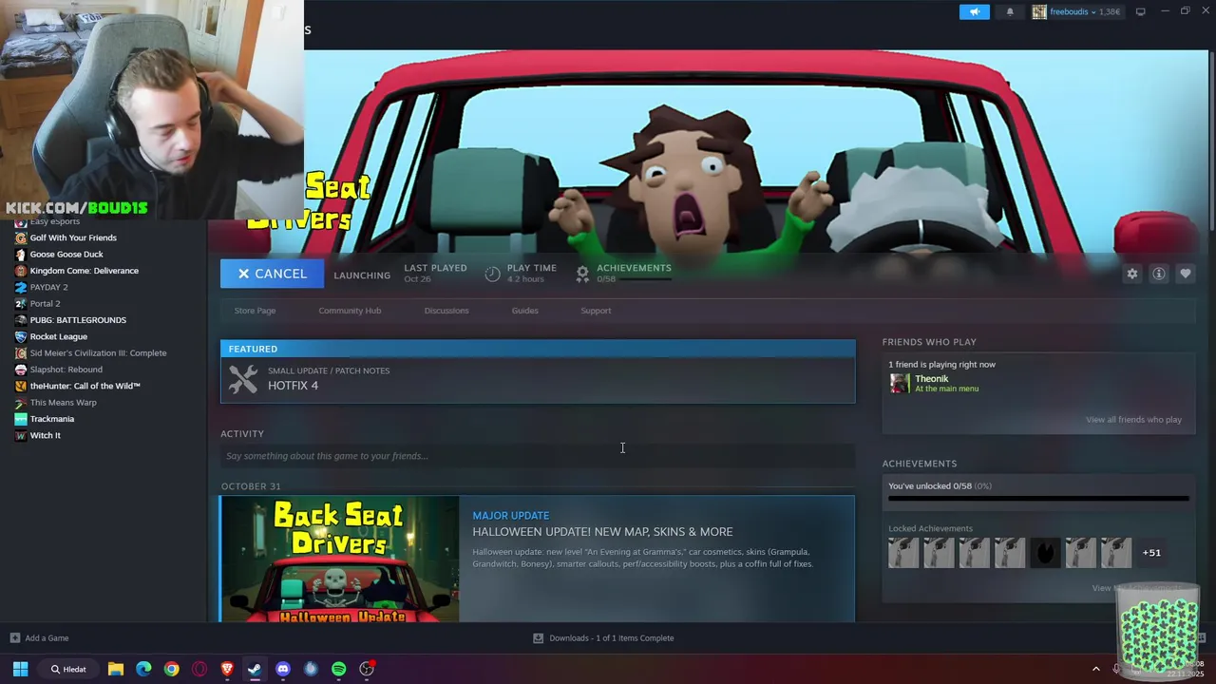Image resolution: width=1216 pixels, height=684 pixels.
Task: Open first locked achievement icon
Action: [903, 553]
